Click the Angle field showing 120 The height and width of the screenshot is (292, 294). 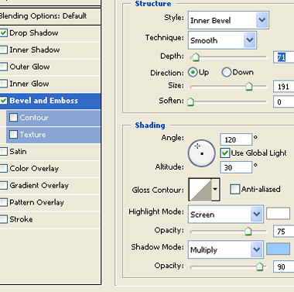click(x=236, y=139)
